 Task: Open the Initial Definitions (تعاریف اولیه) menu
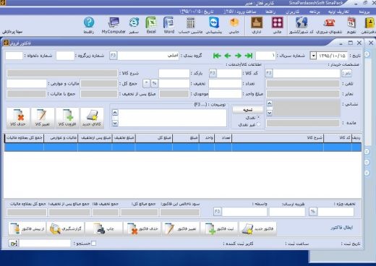(x=338, y=12)
